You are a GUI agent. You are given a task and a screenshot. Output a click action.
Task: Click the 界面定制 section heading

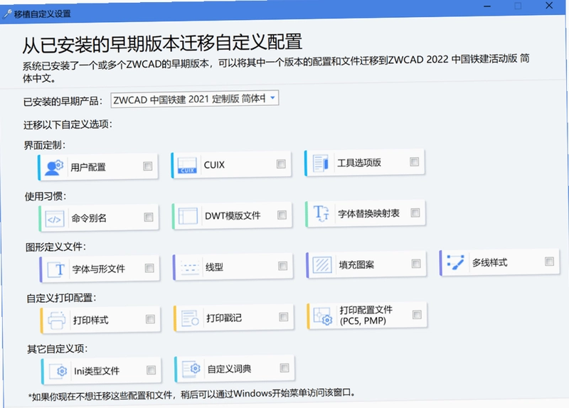coord(45,146)
